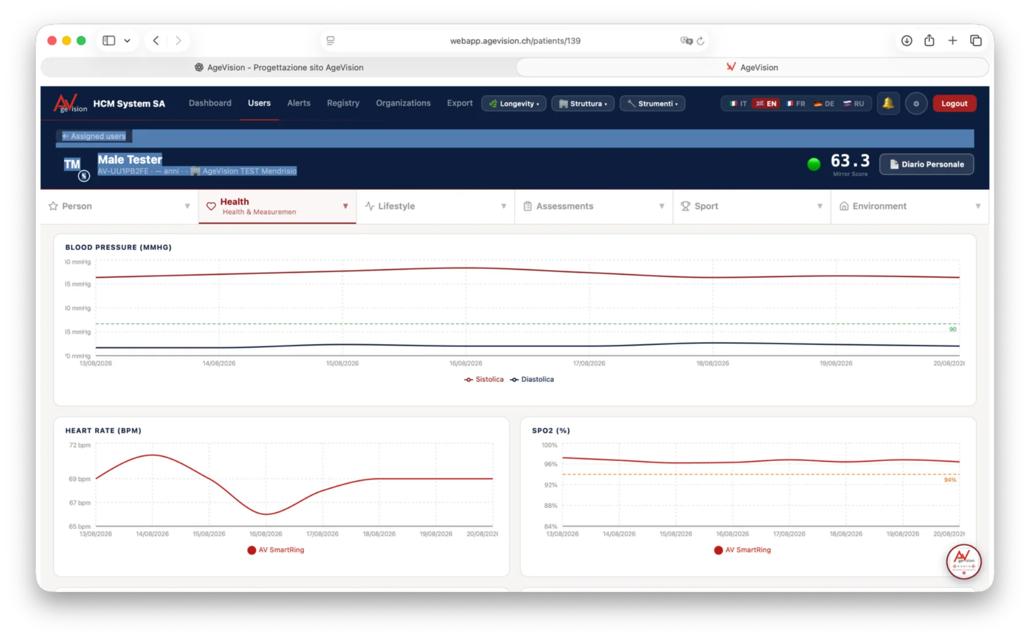Click the Safari page reader icon
The height and width of the screenshot is (639, 1030).
(x=331, y=41)
